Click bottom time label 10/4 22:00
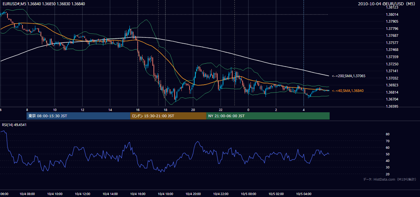Image resolution: width=420 pixels, height=197 pixels. pos(221,194)
